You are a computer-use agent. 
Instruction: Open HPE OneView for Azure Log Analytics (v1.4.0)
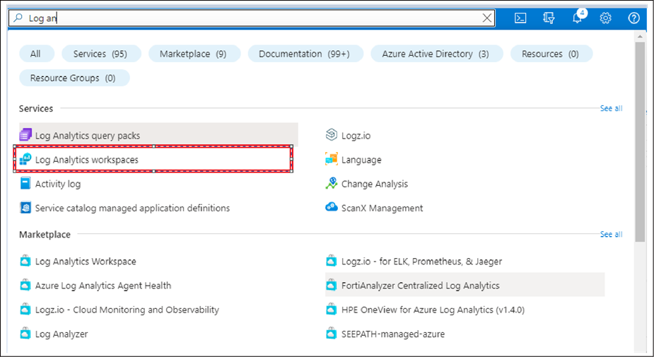pos(433,310)
